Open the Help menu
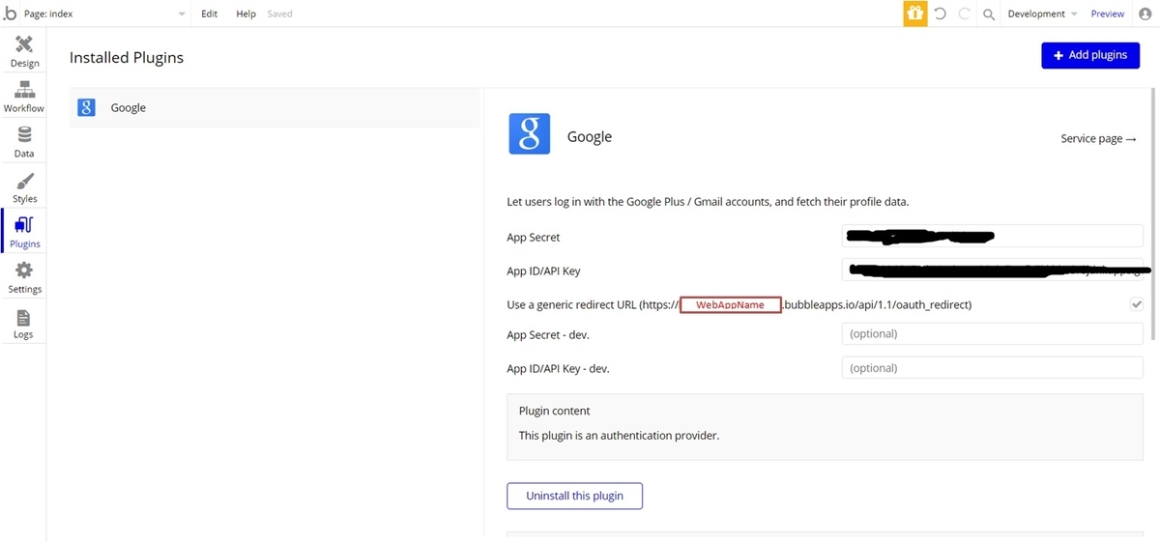This screenshot has height=542, width=1160. [246, 14]
